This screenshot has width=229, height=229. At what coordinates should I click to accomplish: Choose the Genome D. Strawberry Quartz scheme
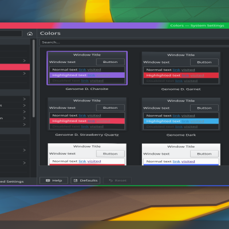click(x=87, y=114)
